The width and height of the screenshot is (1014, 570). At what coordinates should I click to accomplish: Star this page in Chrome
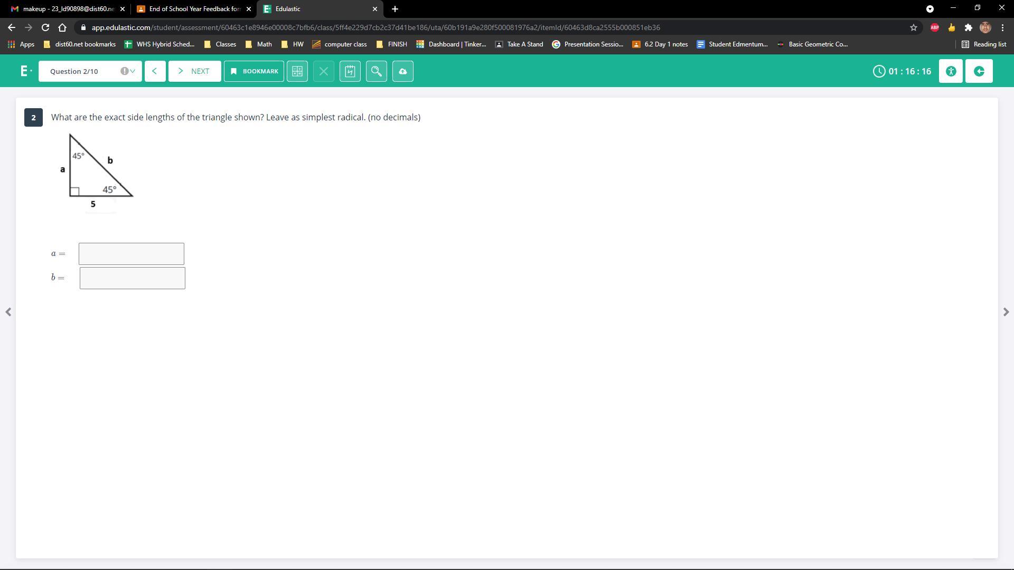pyautogui.click(x=914, y=27)
